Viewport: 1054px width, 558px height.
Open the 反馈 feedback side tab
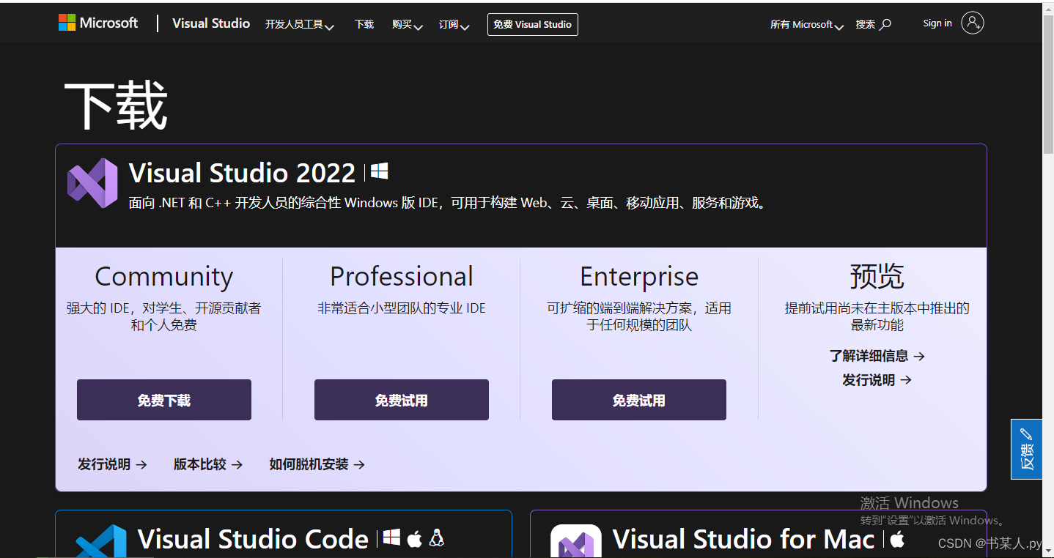point(1026,449)
